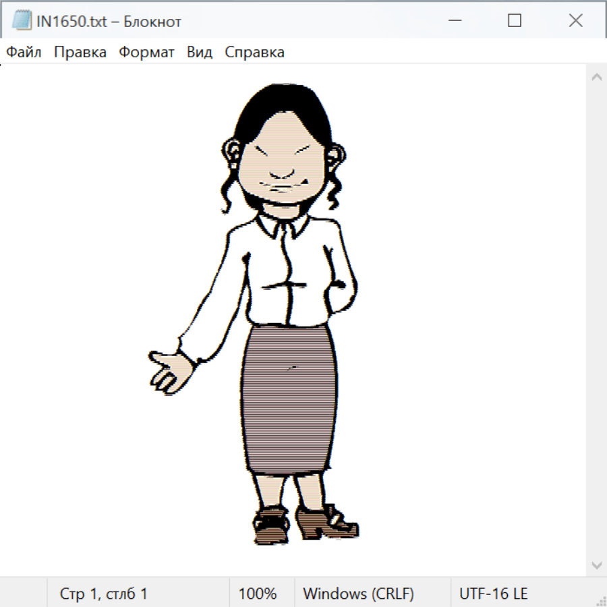Click the woman's striped skirt in the text area
The width and height of the screenshot is (607, 607).
tap(289, 398)
